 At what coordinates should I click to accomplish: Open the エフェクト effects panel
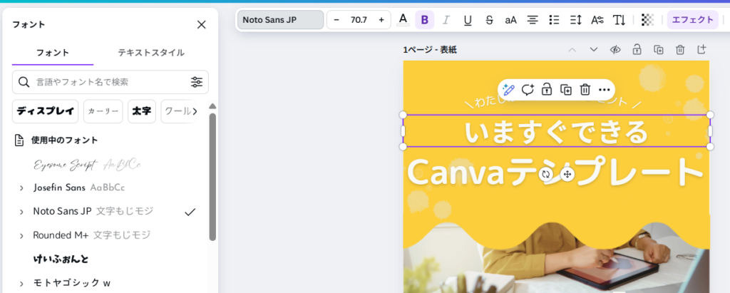click(693, 20)
